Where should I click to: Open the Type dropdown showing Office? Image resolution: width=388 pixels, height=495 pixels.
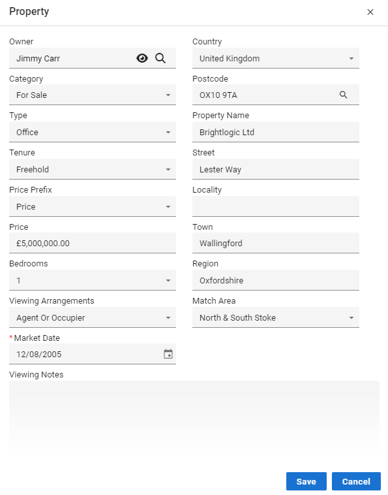pos(93,132)
